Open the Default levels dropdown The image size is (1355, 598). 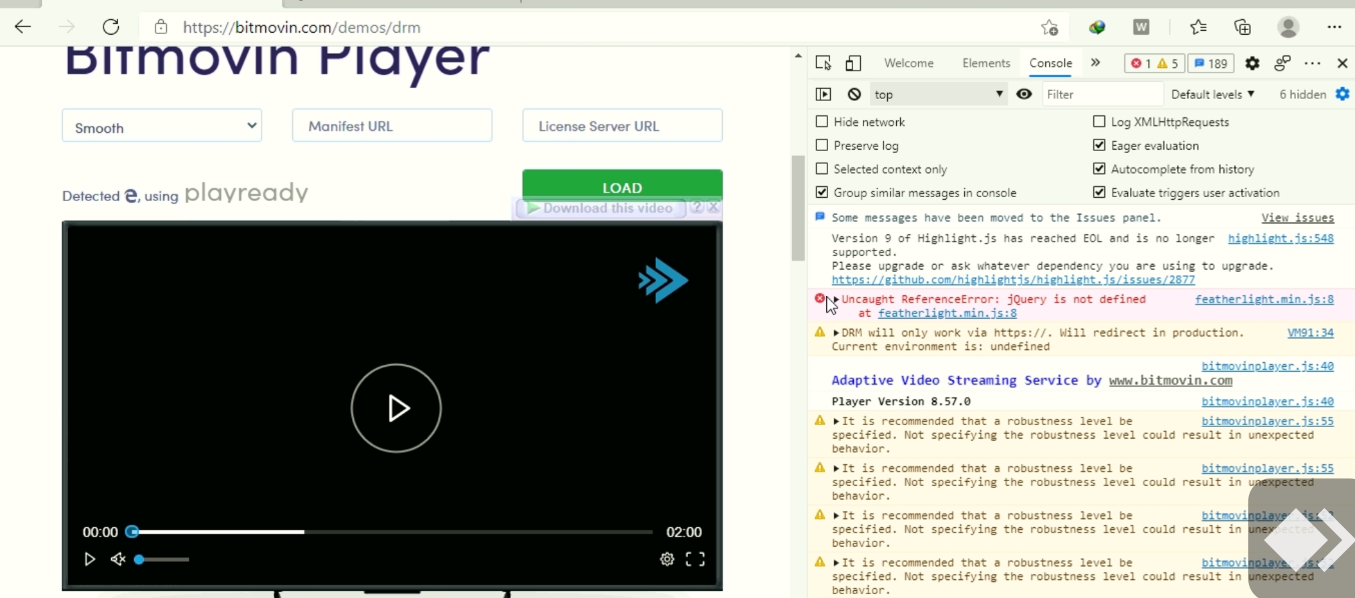click(x=1212, y=94)
